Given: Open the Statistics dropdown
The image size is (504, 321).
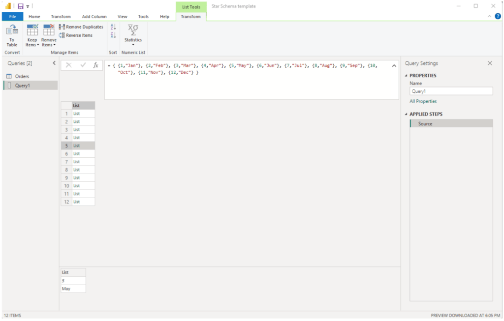Looking at the screenshot, I should 133,34.
